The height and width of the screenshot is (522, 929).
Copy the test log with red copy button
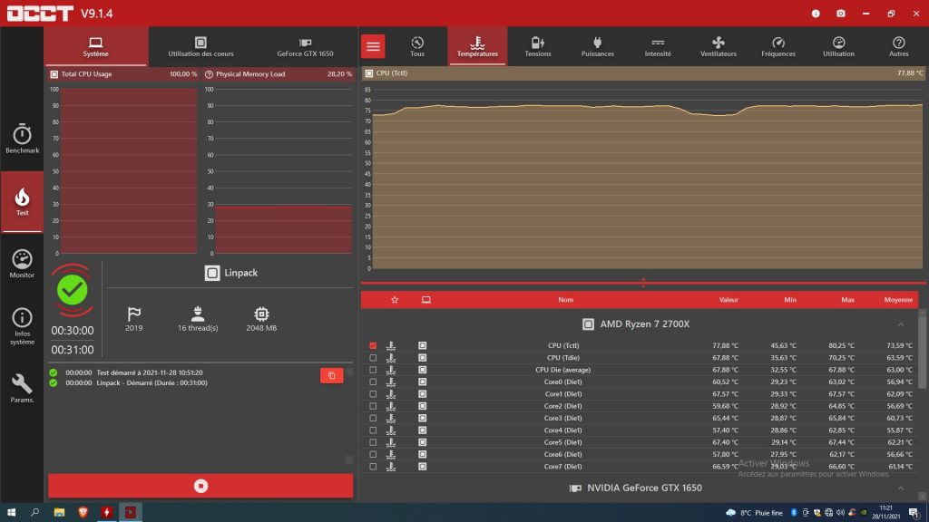pyautogui.click(x=332, y=375)
